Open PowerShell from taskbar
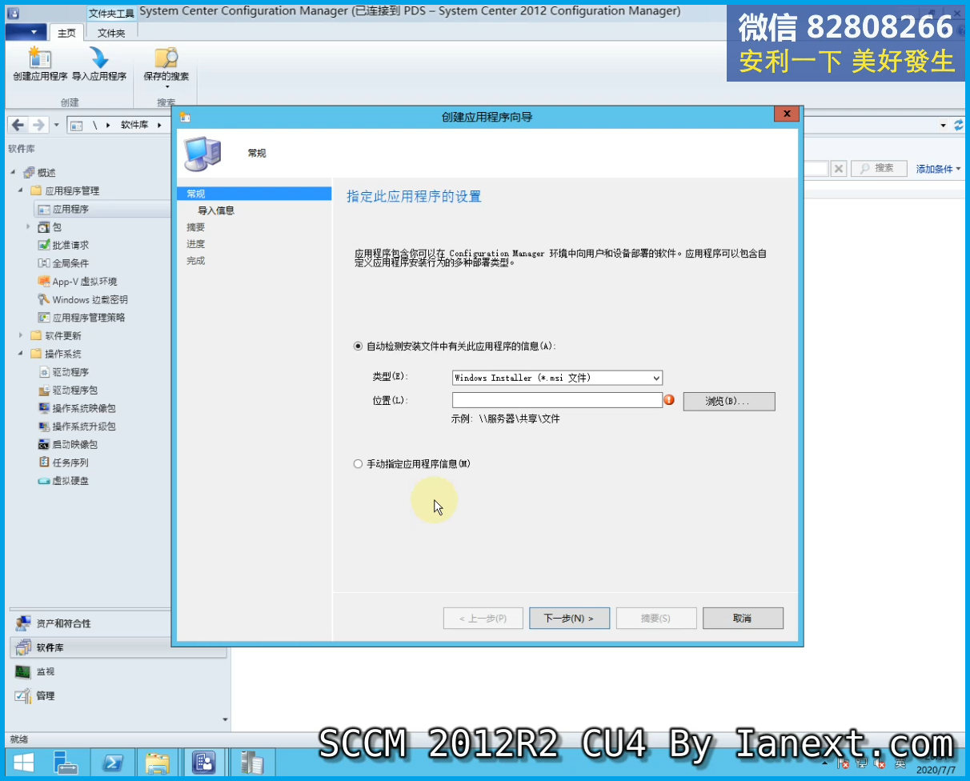This screenshot has width=970, height=781. 111,762
